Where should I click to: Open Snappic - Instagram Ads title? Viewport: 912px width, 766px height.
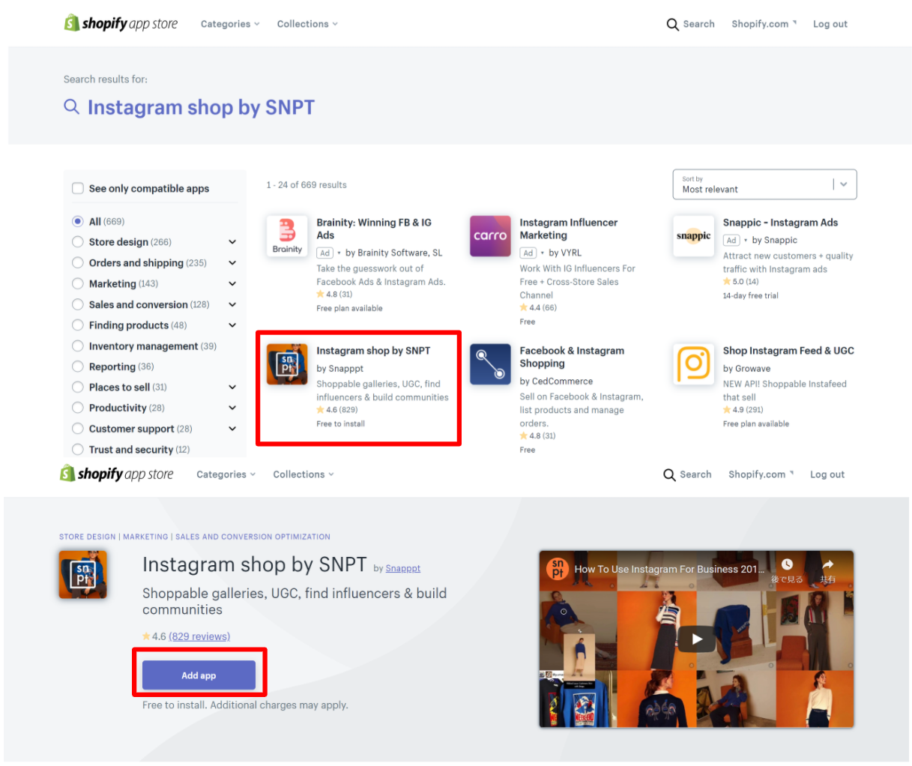[780, 223]
